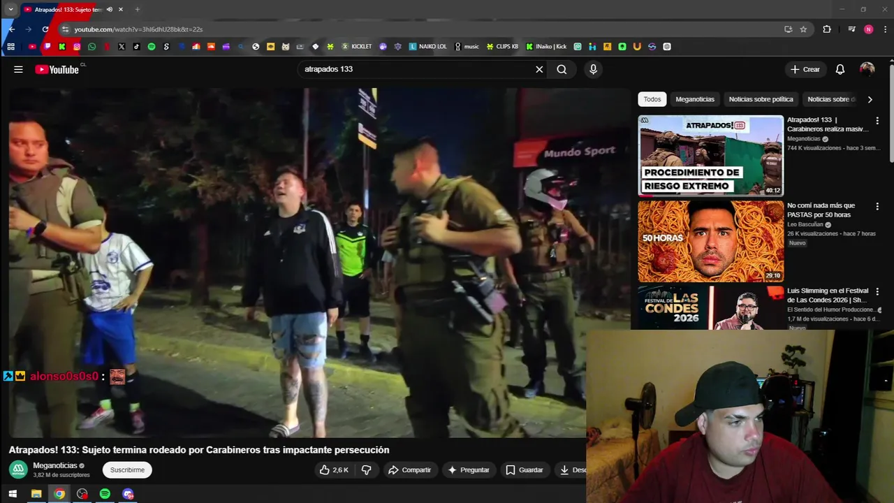Clear the search text with the X icon
Screen dimensions: 894x503
[539, 69]
